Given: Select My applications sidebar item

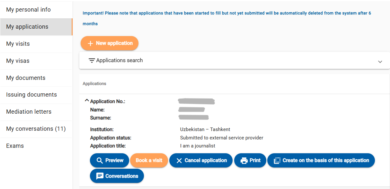Looking at the screenshot, I should 36,27.
